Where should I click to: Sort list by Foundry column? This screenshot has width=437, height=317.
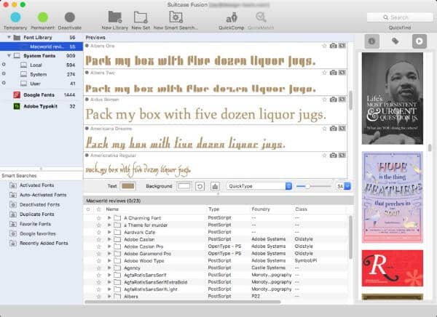[261, 209]
